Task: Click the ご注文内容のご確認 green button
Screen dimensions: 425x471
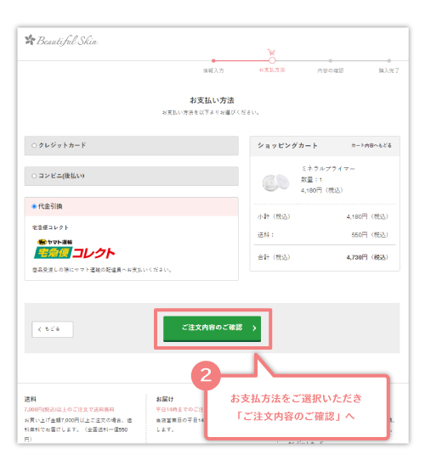Action: point(212,328)
